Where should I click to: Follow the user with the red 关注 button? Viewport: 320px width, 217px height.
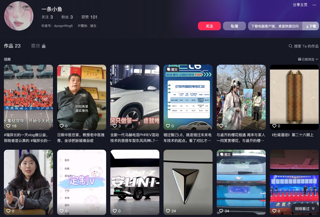209,26
